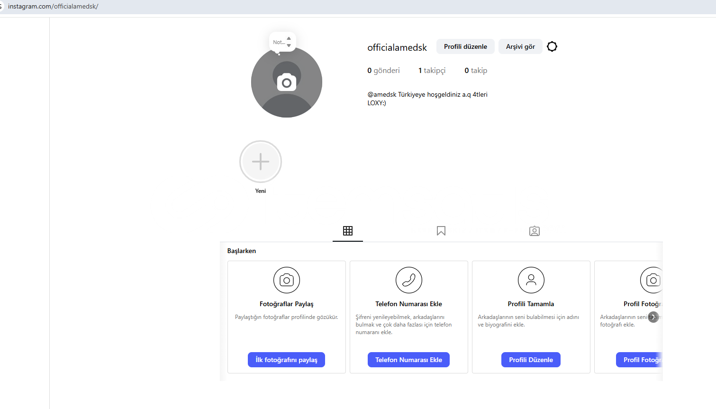The width and height of the screenshot is (716, 409).
Task: Click the person icon in Profili Tamamla card
Action: click(531, 280)
